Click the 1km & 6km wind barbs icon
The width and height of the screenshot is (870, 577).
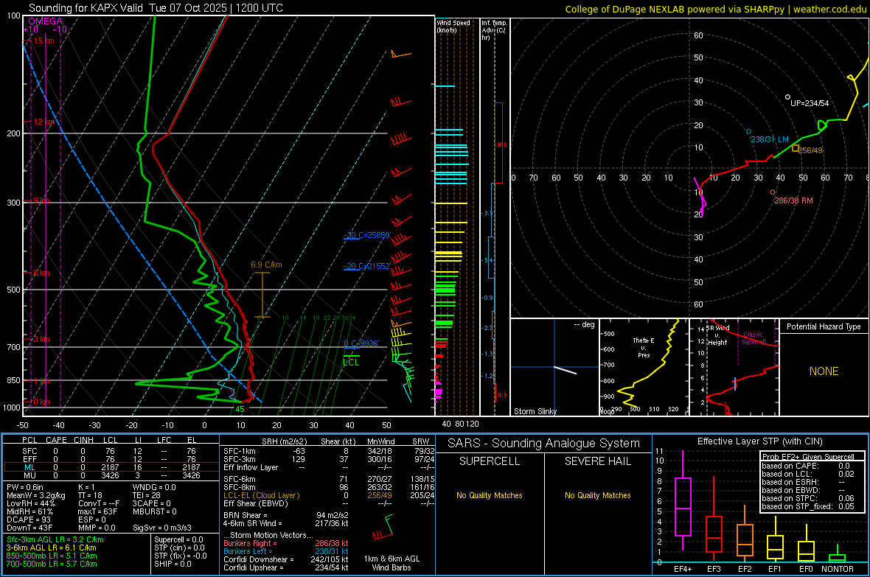(383, 528)
